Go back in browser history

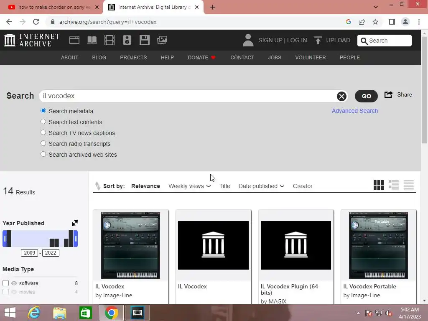[9, 22]
